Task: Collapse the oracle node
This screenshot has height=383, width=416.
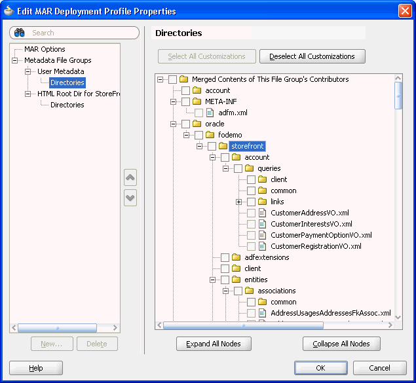Action: [x=173, y=124]
